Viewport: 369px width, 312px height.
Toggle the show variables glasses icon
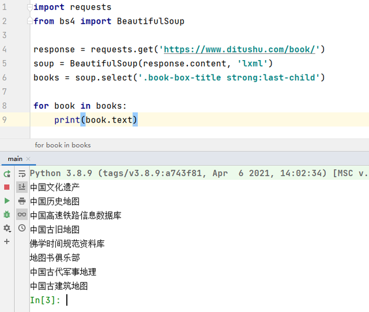[x=22, y=214]
